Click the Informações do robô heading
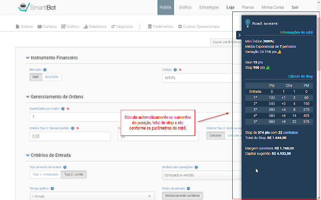 point(296,32)
